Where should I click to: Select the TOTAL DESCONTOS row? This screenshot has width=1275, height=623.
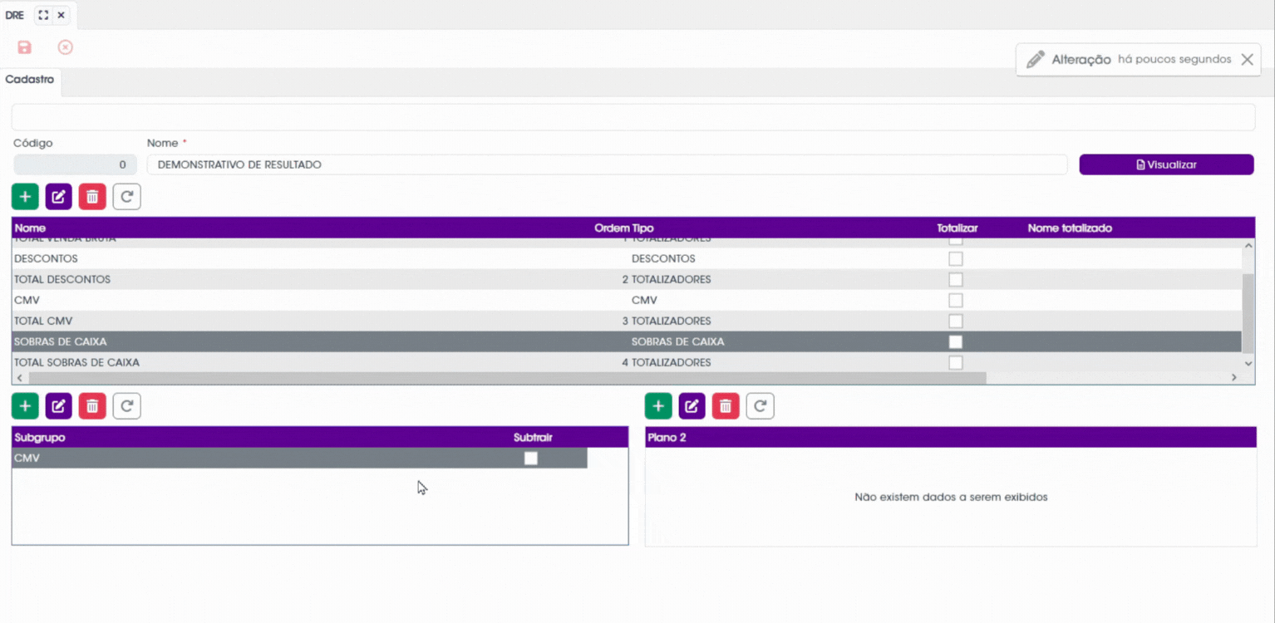627,279
